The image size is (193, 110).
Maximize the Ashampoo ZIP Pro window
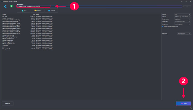[x=186, y=1]
